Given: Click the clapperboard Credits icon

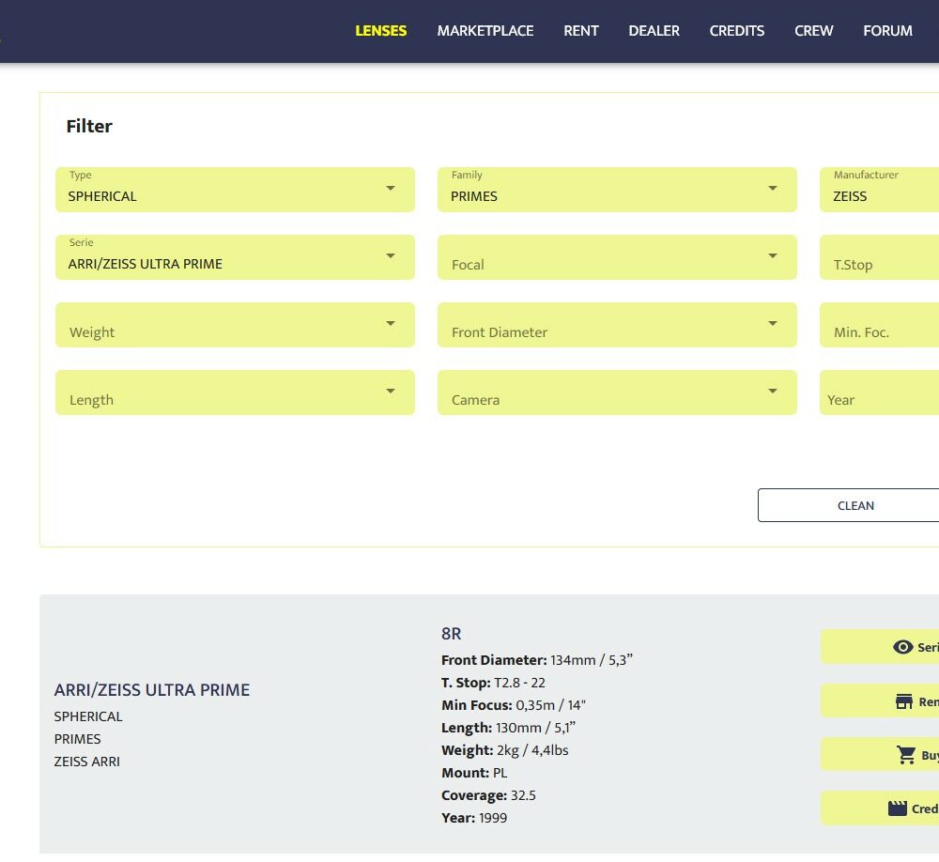Looking at the screenshot, I should pyautogui.click(x=897, y=808).
